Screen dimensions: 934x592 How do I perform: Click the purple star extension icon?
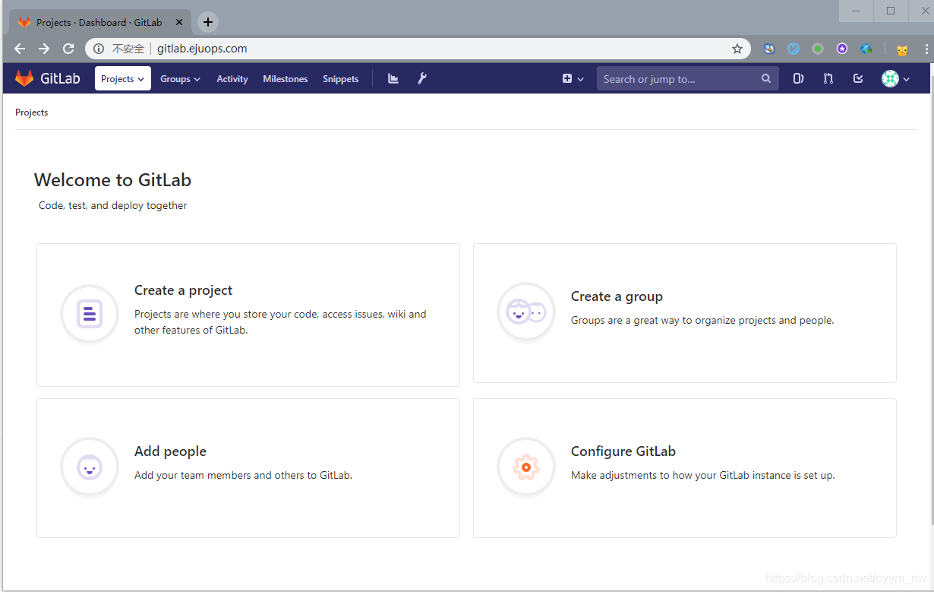[x=842, y=49]
